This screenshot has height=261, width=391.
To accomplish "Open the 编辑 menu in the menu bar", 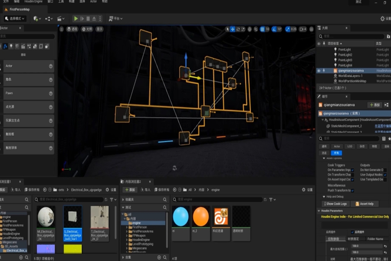I will (x=17, y=2).
